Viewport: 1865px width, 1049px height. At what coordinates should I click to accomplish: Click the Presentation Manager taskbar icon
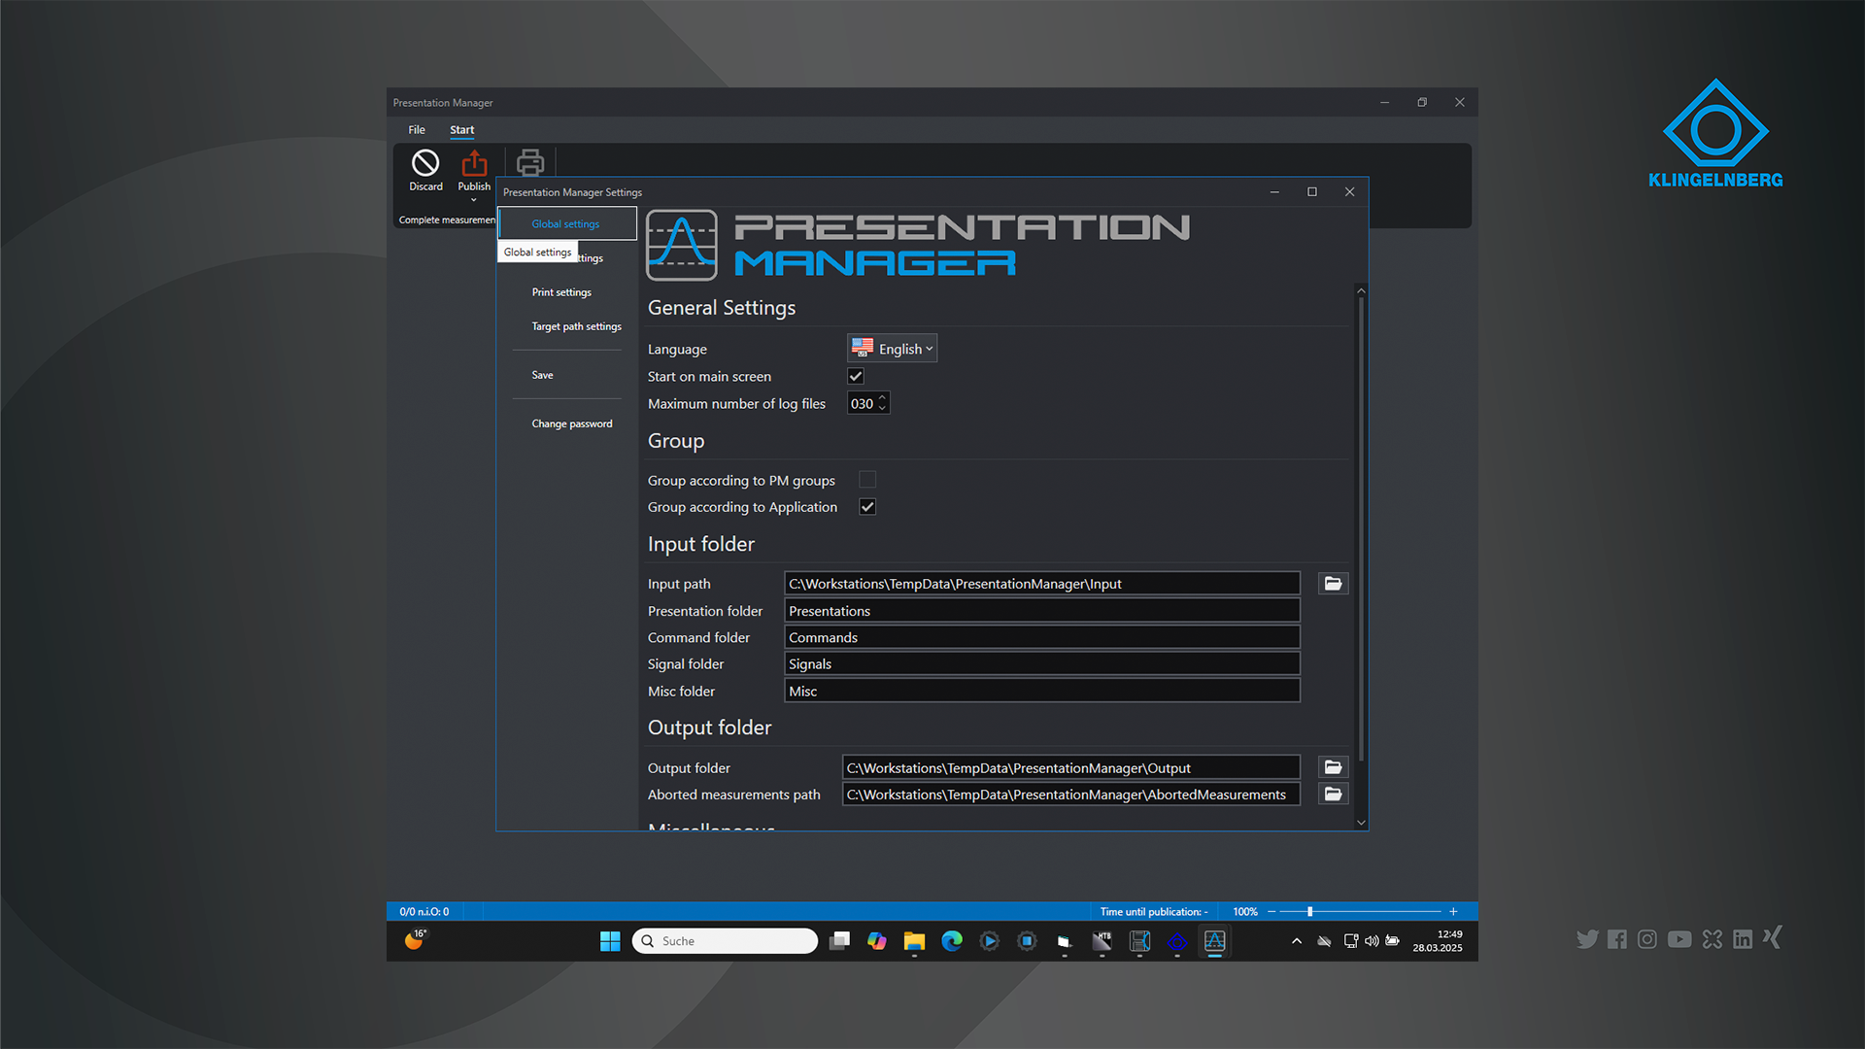tap(1214, 941)
